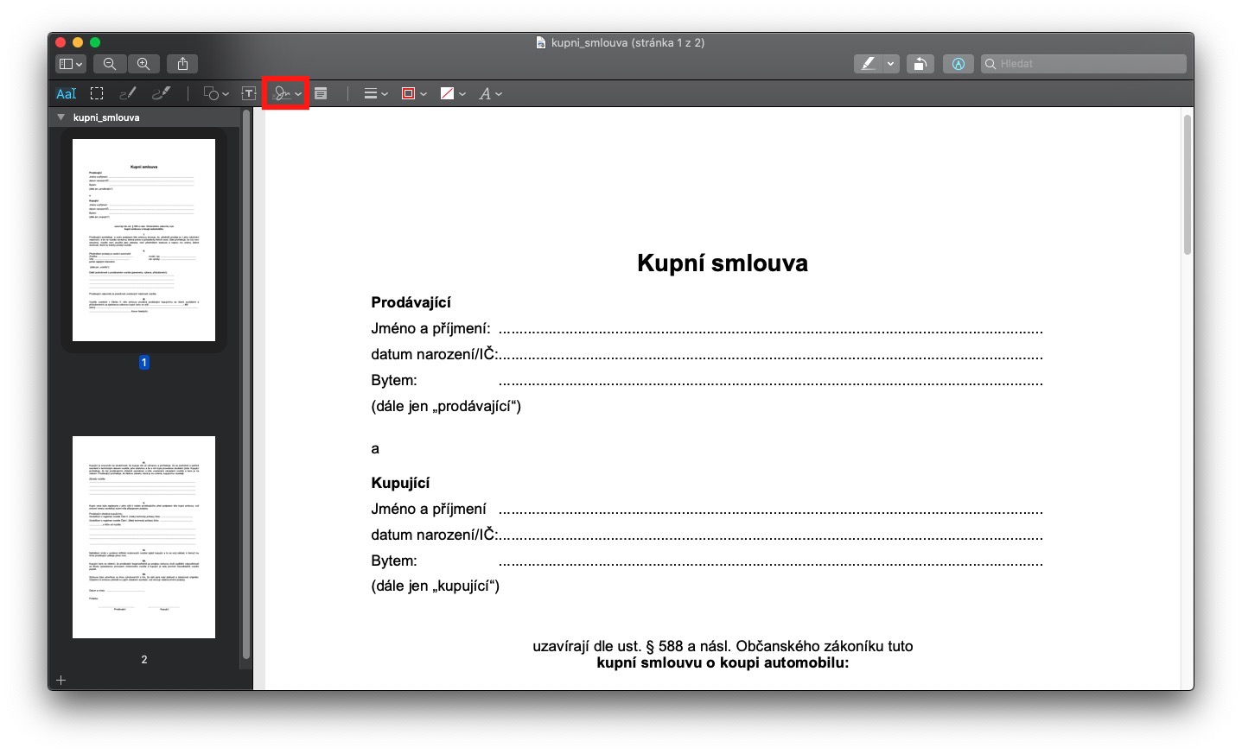Add a note with the Note tool
Viewport: 1242px width, 754px height.
click(x=321, y=93)
